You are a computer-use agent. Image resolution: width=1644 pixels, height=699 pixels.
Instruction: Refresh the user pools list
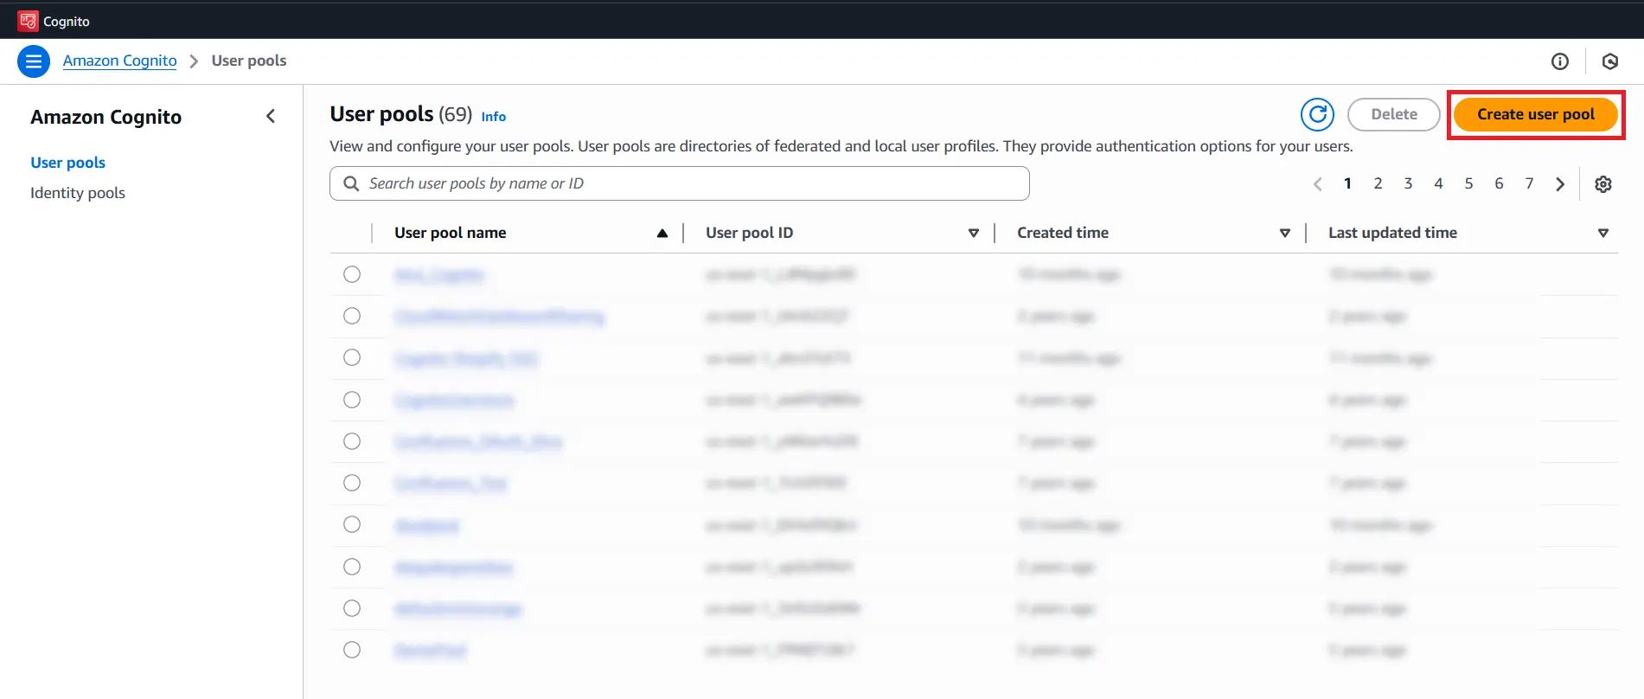pyautogui.click(x=1318, y=114)
